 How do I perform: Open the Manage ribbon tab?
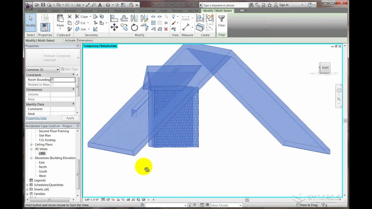point(177,10)
